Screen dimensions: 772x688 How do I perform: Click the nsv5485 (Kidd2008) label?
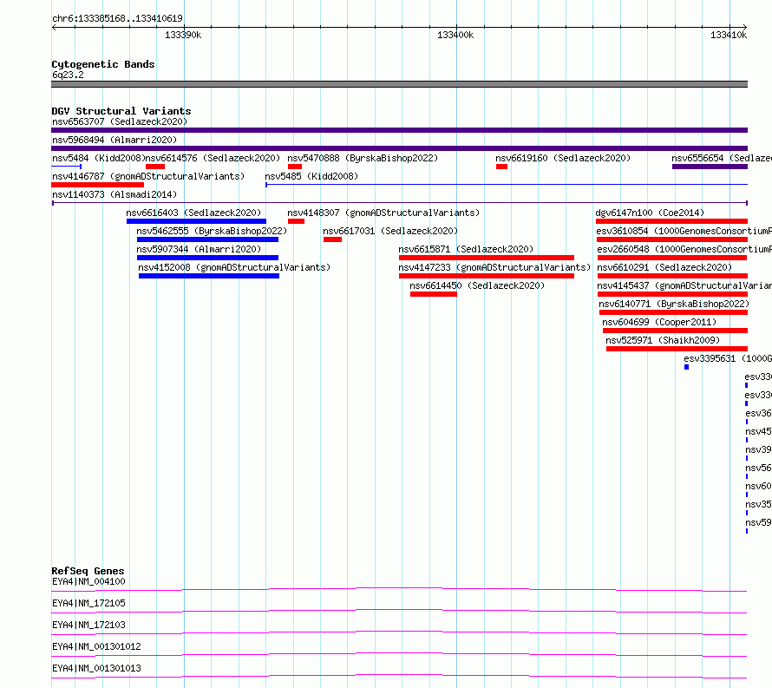pos(311,176)
